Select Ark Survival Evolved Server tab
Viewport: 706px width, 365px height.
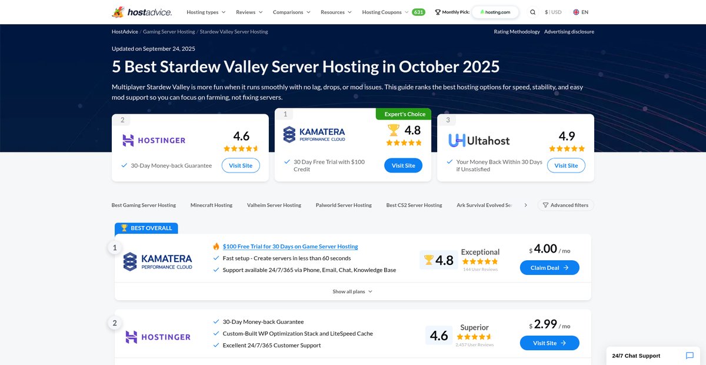(484, 205)
